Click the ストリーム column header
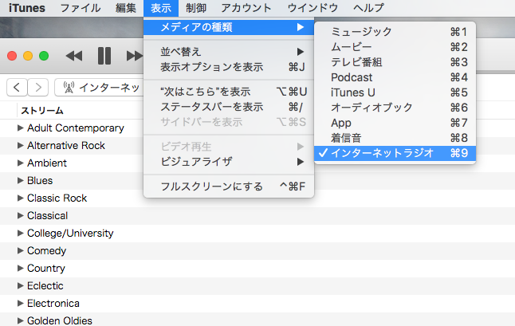Screen dimensions: 515x326 (x=42, y=111)
